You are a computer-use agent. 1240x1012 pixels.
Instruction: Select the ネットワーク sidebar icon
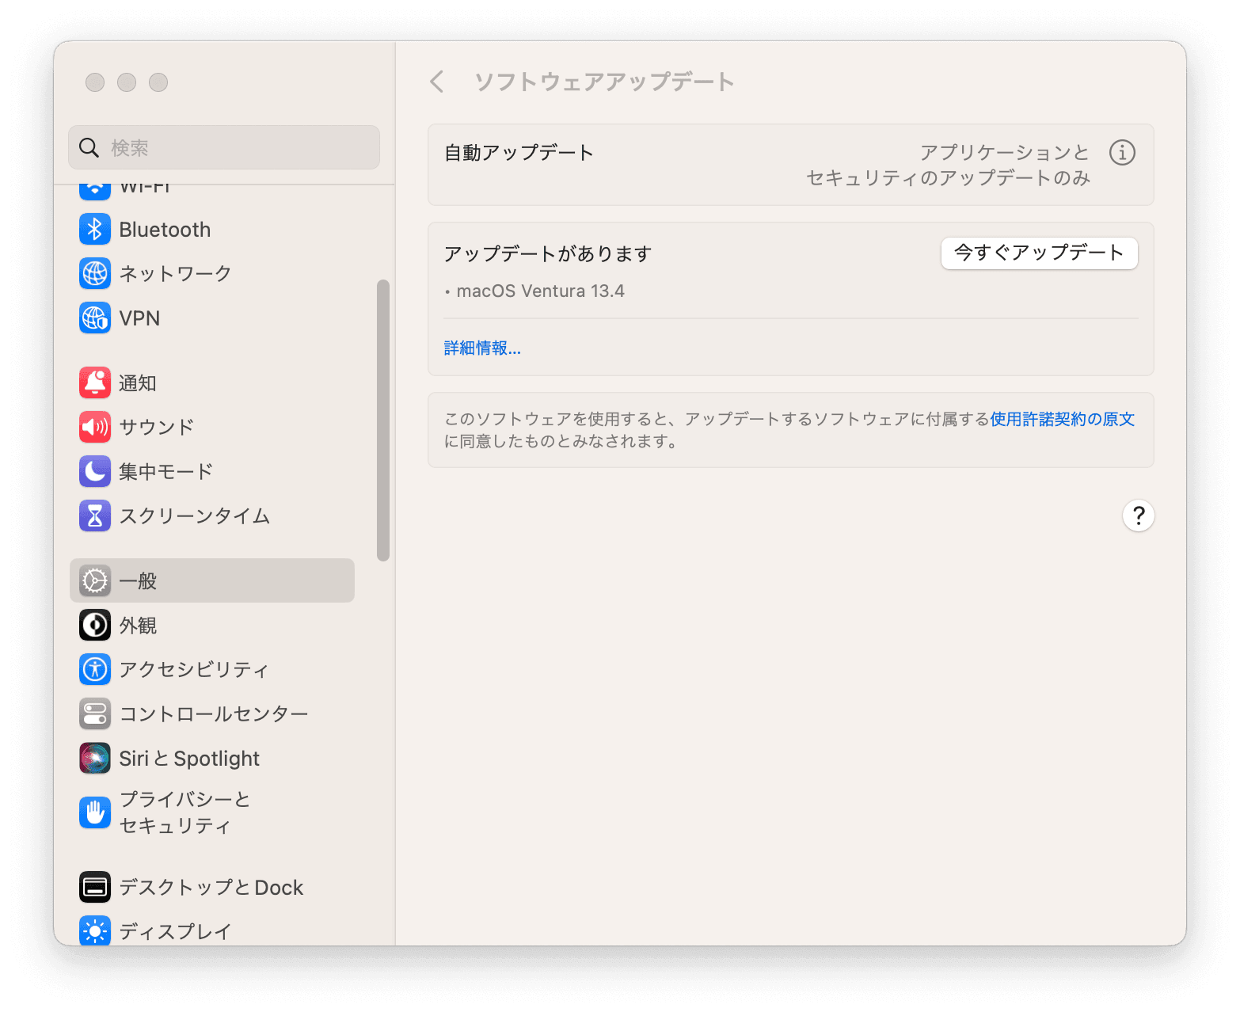tap(95, 273)
